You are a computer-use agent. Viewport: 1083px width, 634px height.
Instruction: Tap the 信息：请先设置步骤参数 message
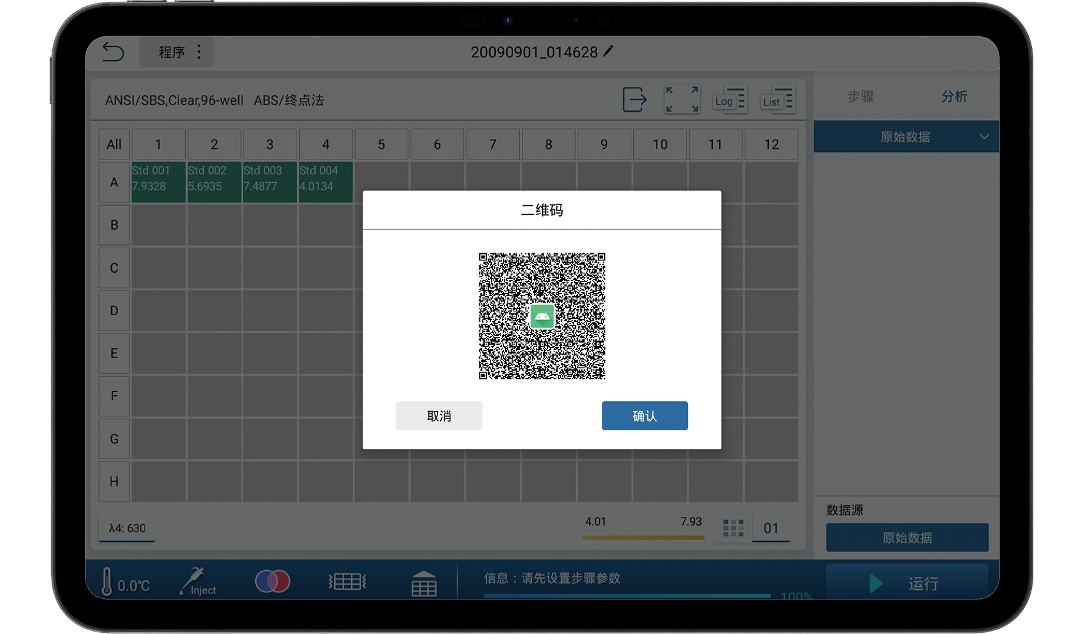click(552, 578)
